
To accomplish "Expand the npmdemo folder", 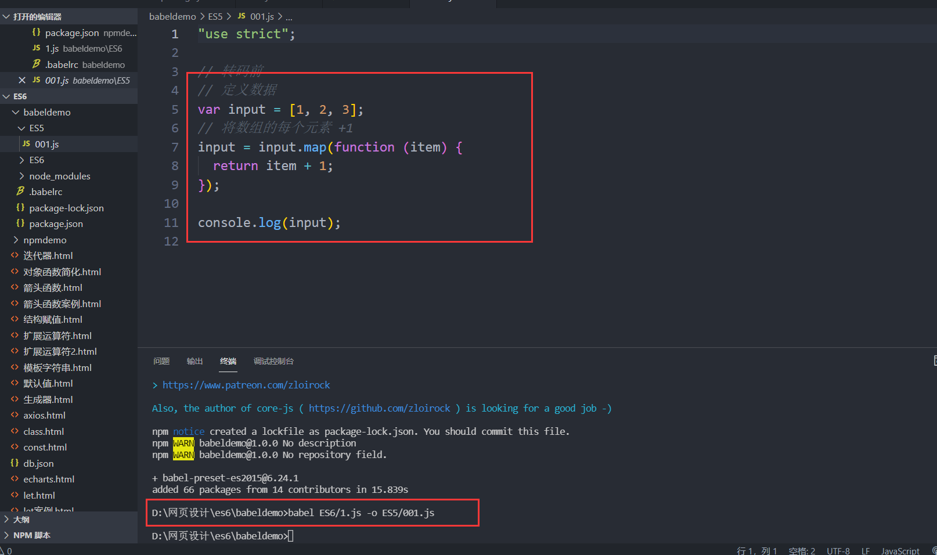I will pos(16,240).
